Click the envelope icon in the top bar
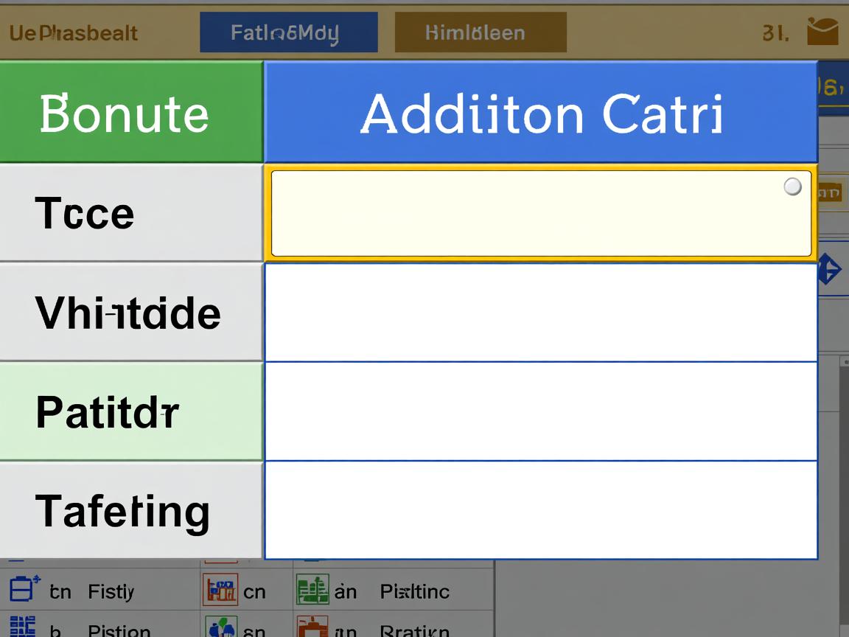 pyautogui.click(x=822, y=32)
